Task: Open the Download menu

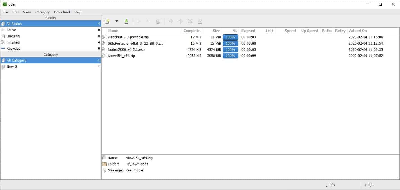Action: coord(62,12)
